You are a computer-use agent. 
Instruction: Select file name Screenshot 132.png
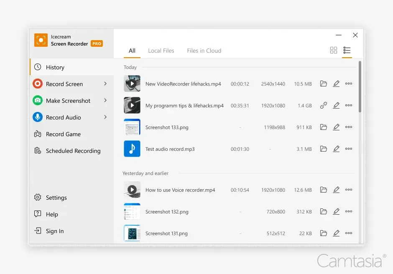[x=167, y=212]
